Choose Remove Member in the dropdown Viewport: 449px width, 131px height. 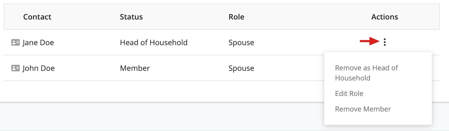[363, 109]
